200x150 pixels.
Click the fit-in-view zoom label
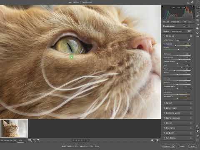tap(8, 140)
